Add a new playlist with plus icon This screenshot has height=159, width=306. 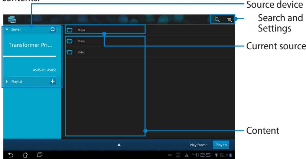52,81
